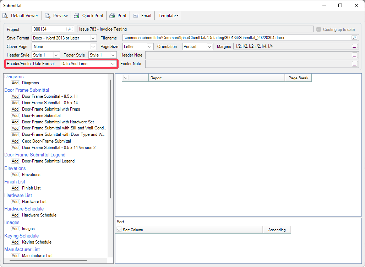Open the Default Viewer
Screen dimensions: 365x267
pos(21,16)
